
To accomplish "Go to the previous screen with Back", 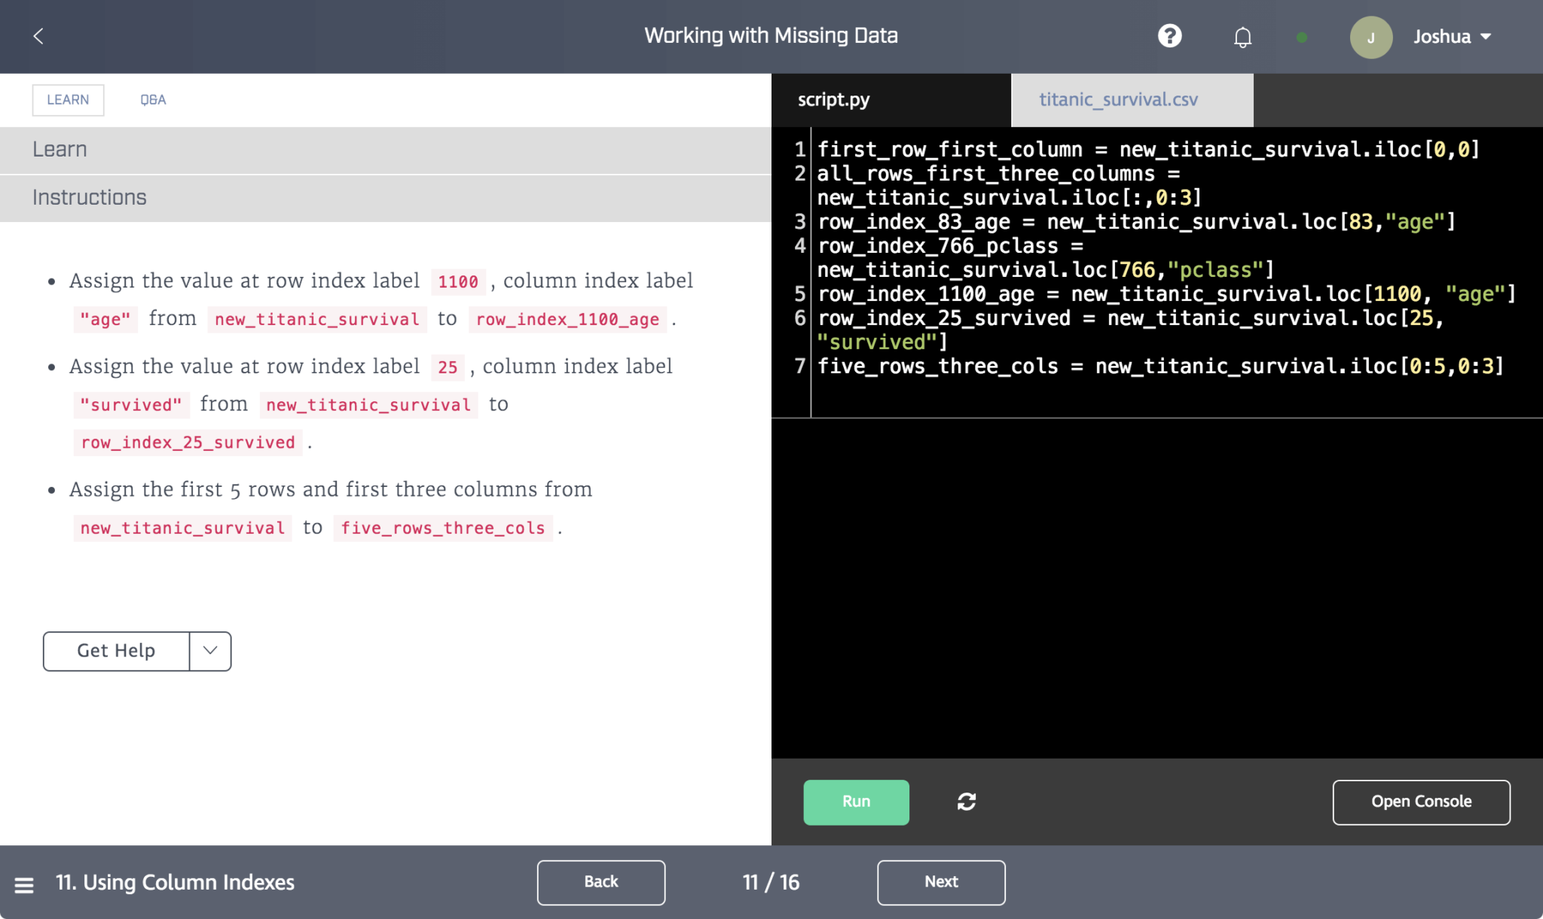I will click(600, 882).
